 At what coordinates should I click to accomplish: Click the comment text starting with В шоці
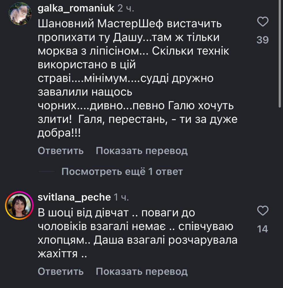click(x=117, y=213)
